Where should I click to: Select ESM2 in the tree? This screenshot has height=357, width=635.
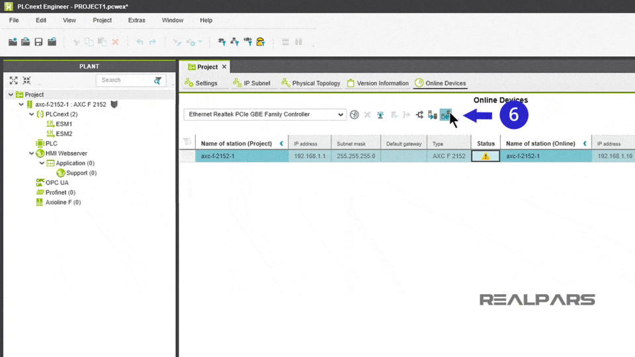coord(59,134)
